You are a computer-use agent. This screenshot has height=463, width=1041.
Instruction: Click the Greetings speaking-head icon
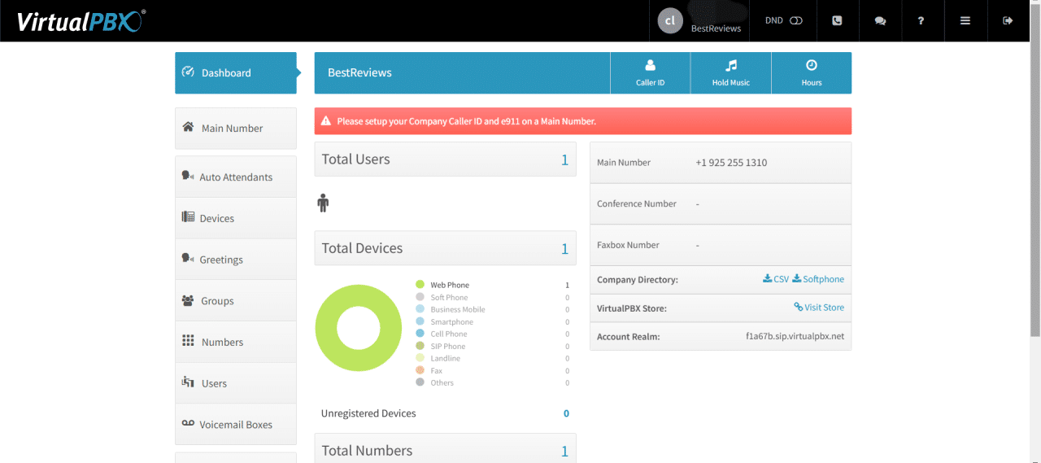coord(188,258)
